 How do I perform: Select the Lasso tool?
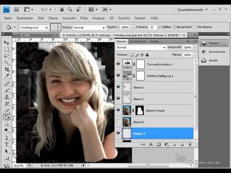(7, 56)
